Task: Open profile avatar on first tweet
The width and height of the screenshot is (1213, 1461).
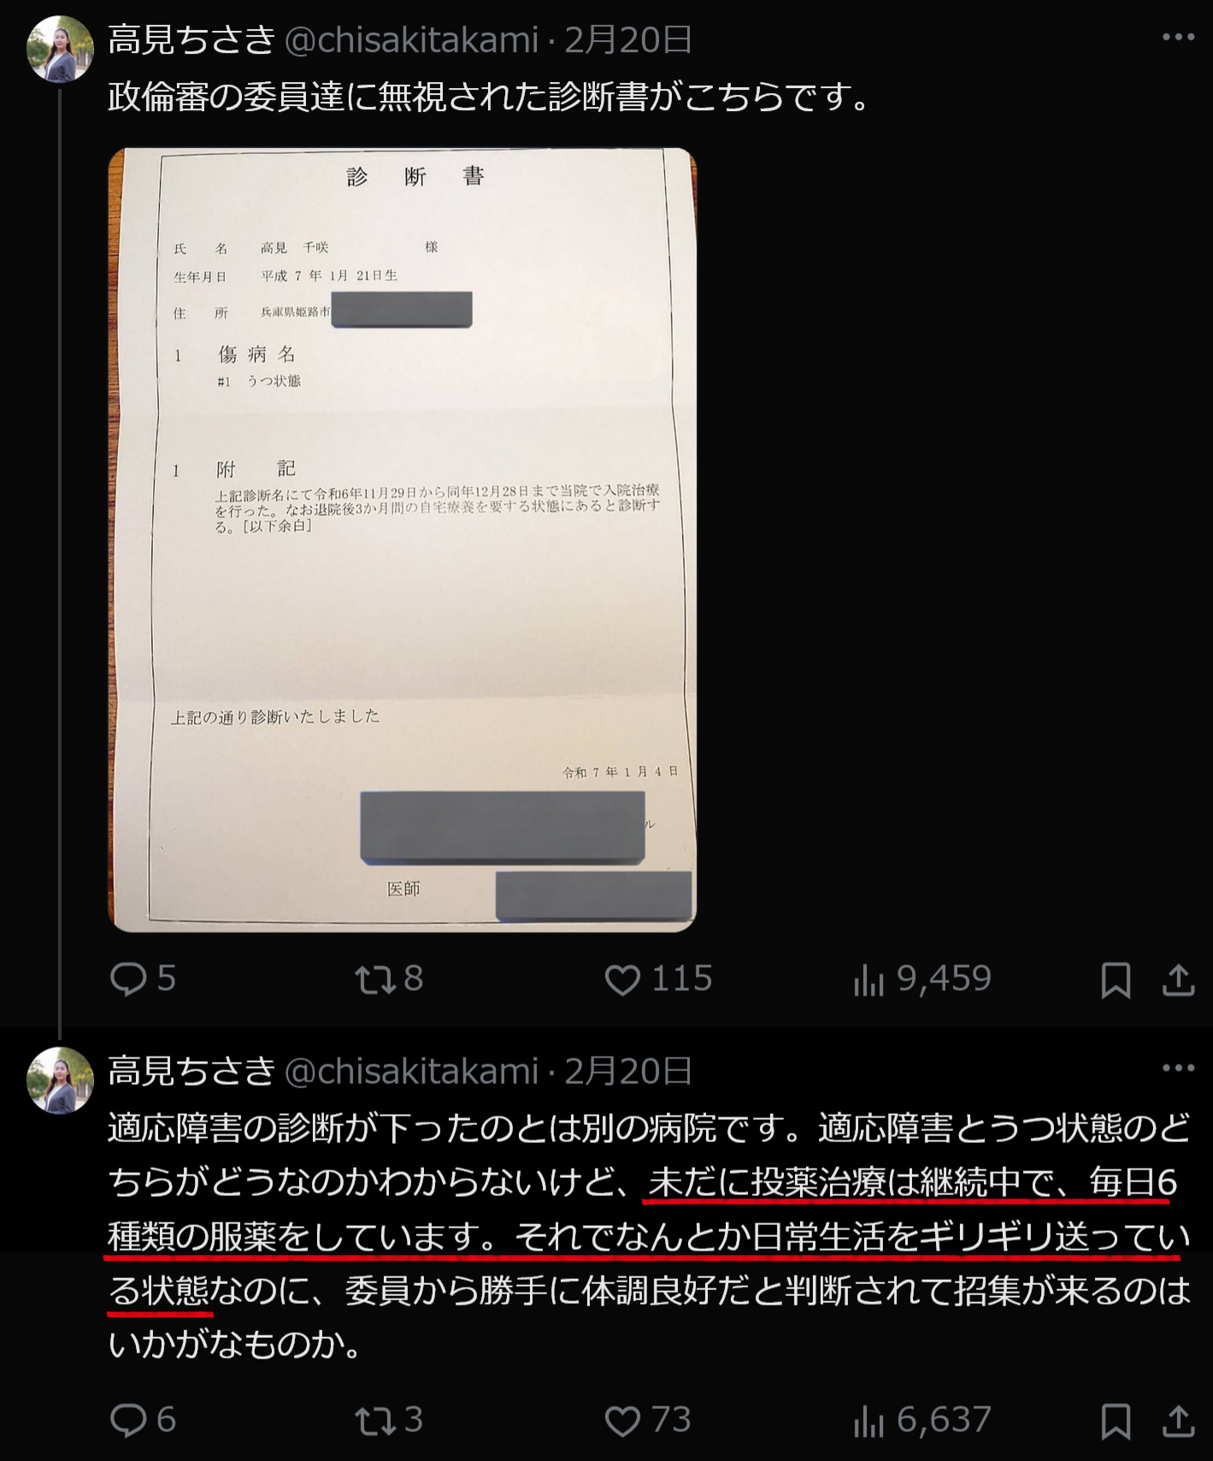Action: (60, 49)
